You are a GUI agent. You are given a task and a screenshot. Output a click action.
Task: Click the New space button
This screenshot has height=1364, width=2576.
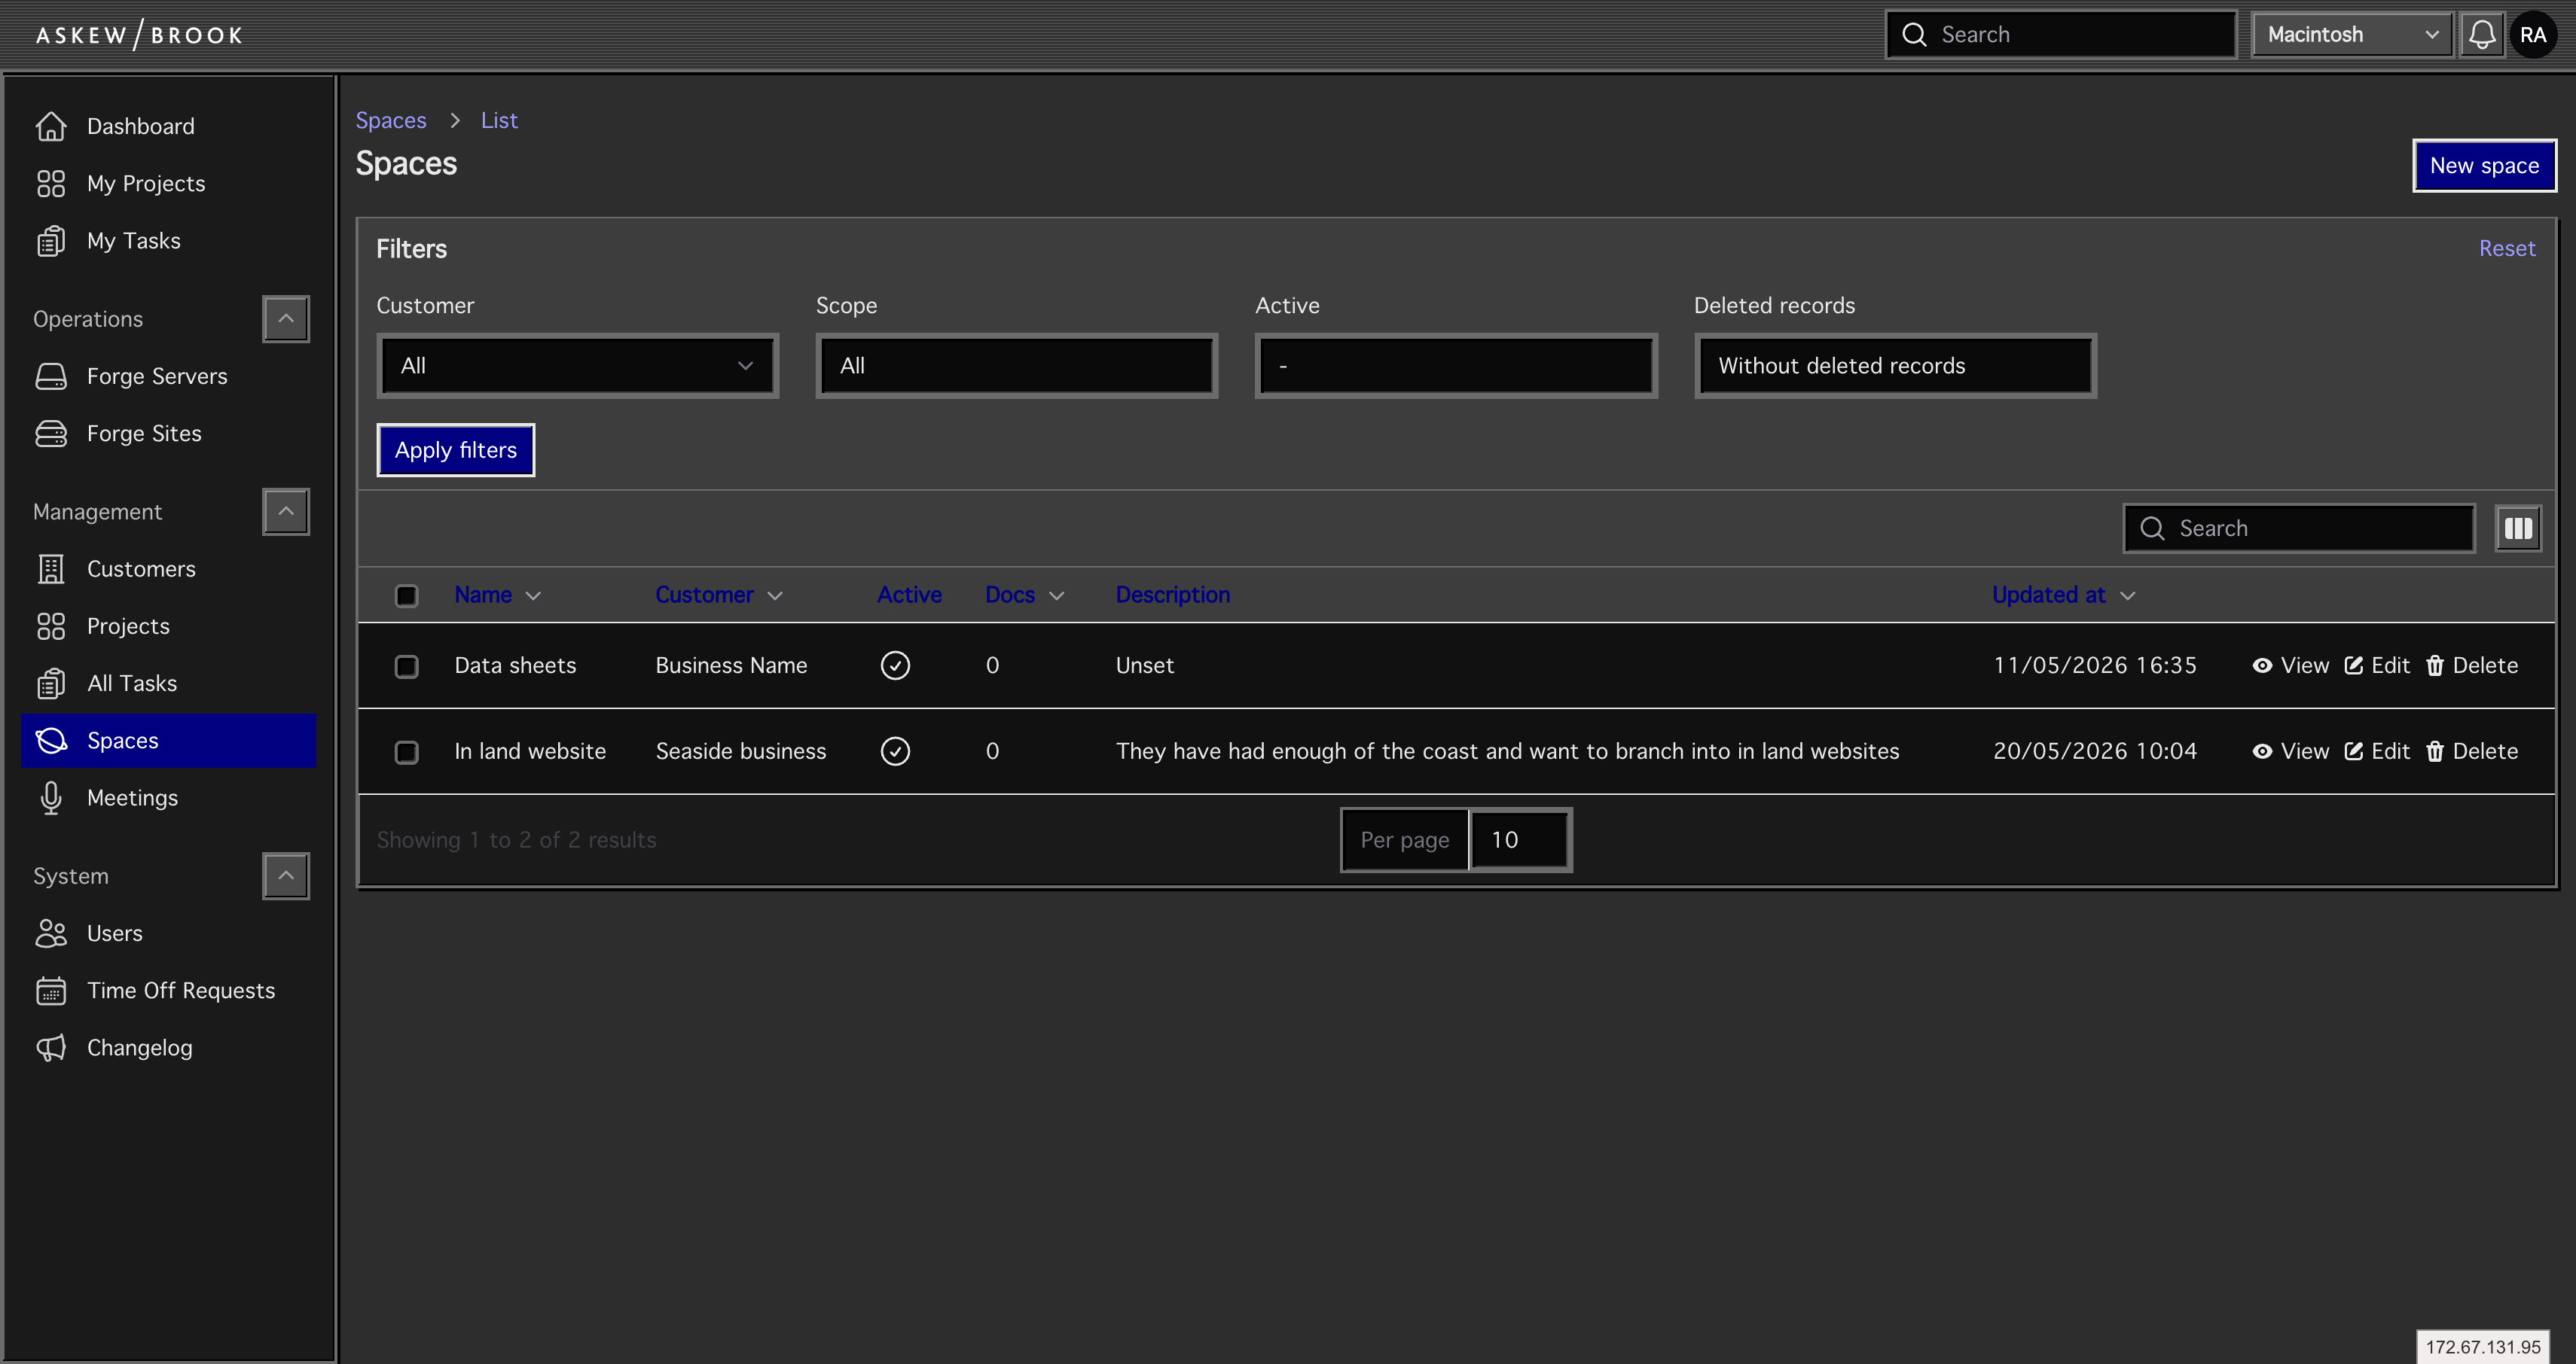2484,166
